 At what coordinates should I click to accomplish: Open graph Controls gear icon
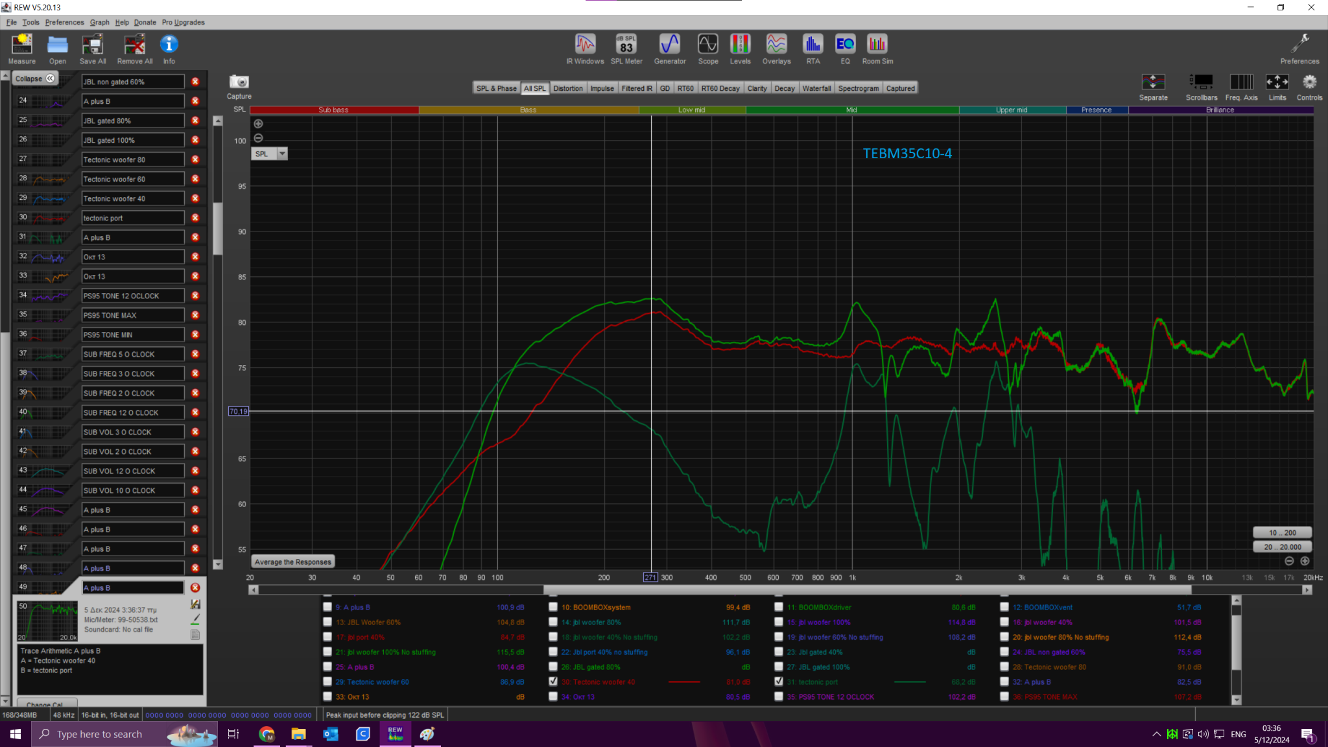(1309, 82)
